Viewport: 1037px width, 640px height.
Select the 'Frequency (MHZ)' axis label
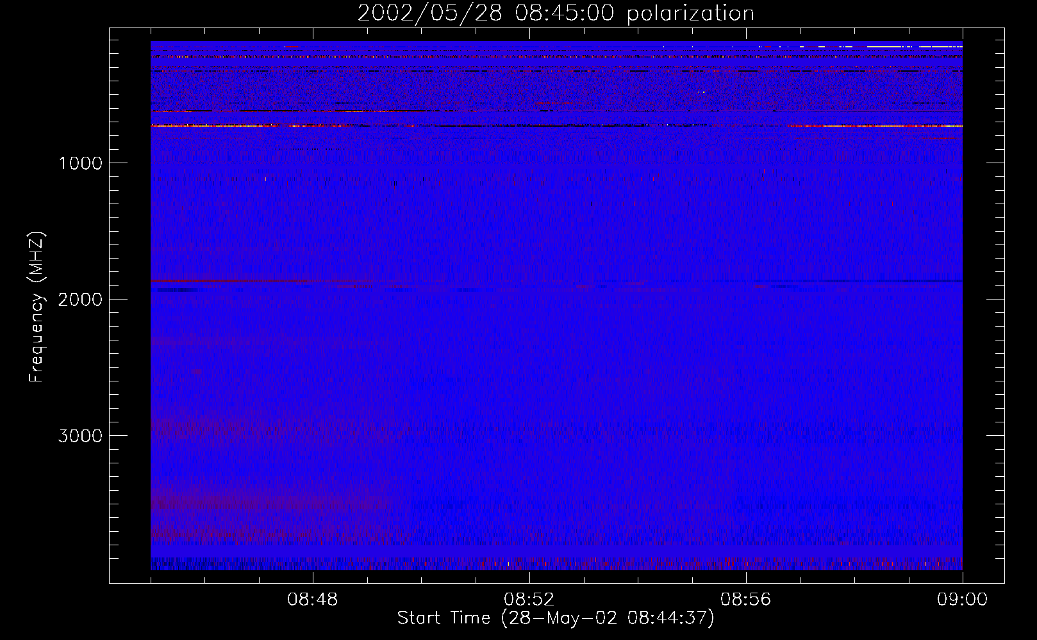pyautogui.click(x=37, y=307)
